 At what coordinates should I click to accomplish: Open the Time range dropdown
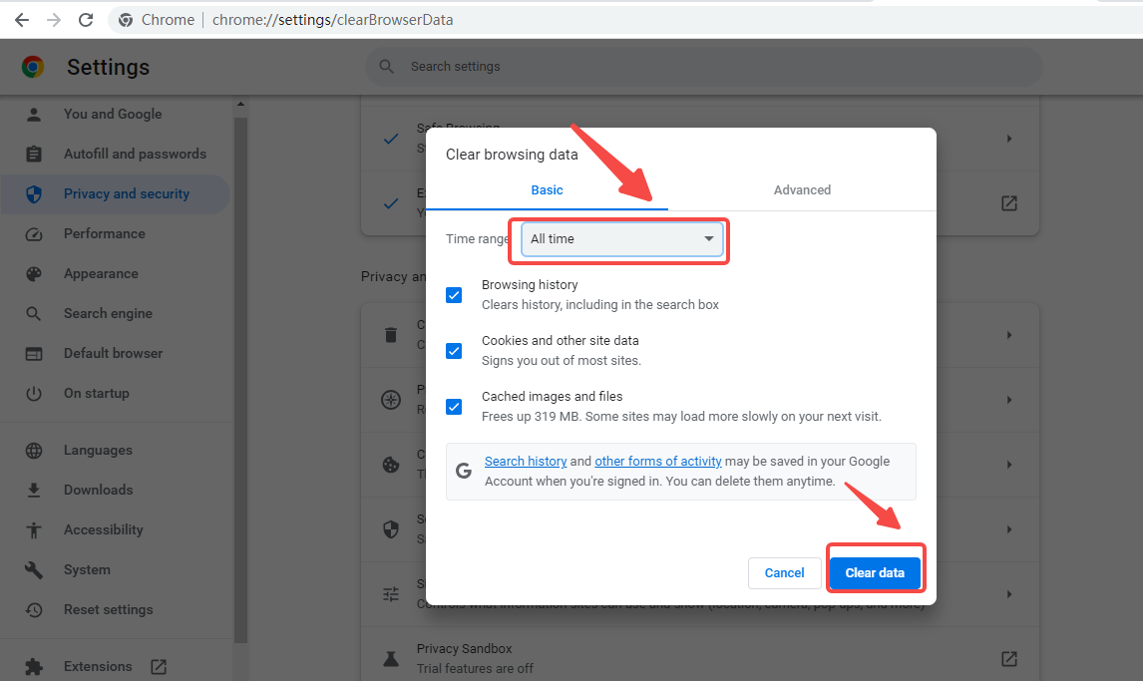pos(622,239)
